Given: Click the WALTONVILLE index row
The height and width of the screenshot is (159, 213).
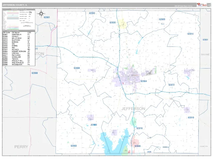Looking at the screenshot, I should coord(19,63).
